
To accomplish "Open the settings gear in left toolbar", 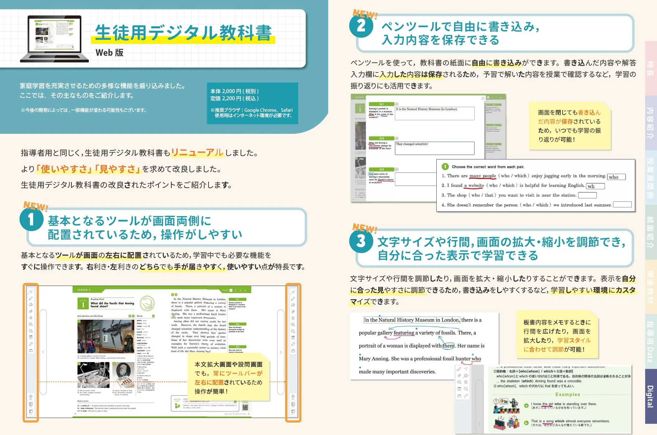I will click(x=31, y=396).
